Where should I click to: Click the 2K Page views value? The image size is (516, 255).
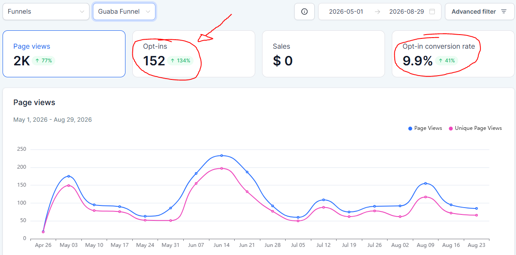point(21,61)
